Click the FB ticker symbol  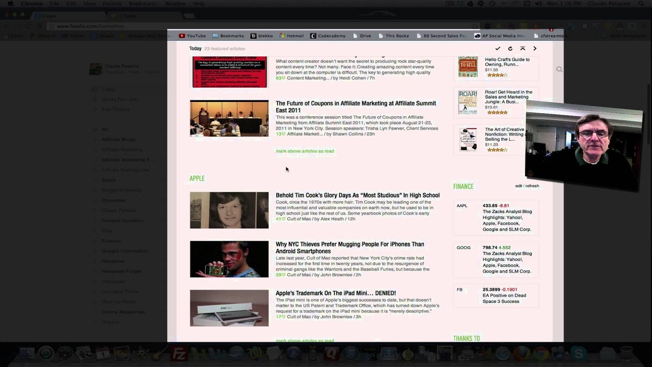tap(459, 290)
